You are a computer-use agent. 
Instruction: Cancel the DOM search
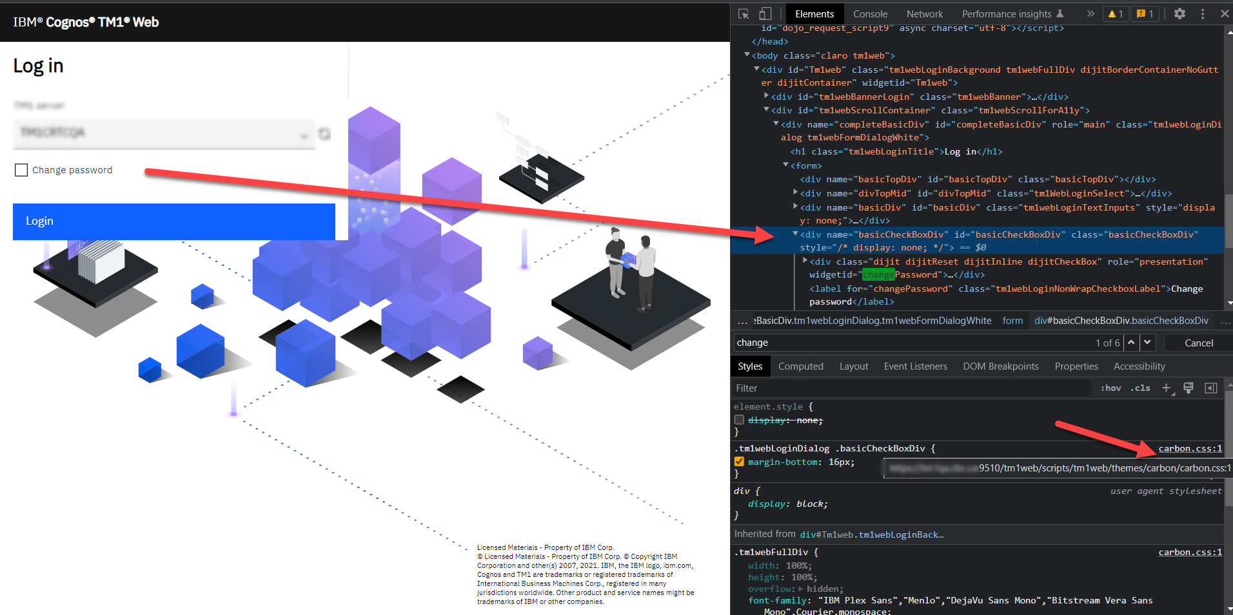1198,343
